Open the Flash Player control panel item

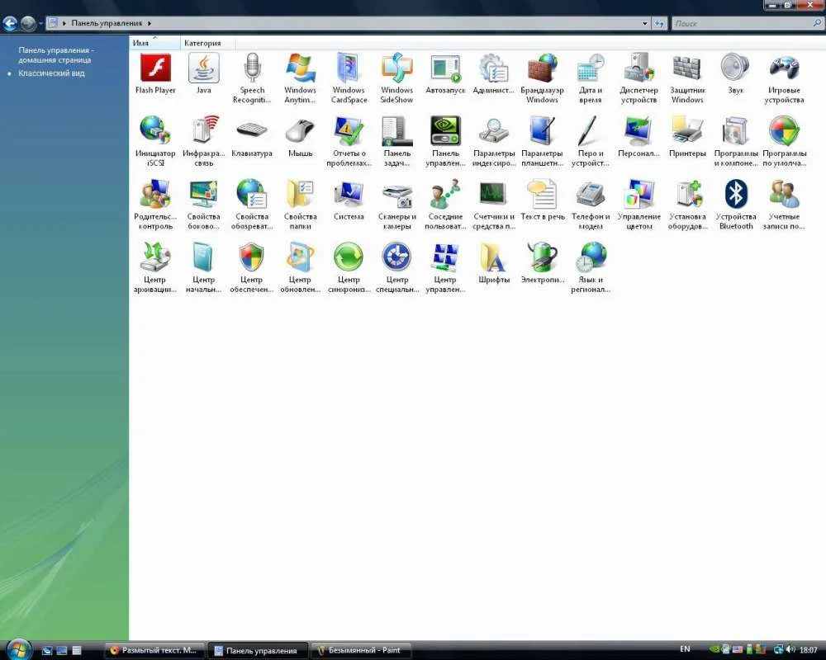tap(155, 73)
